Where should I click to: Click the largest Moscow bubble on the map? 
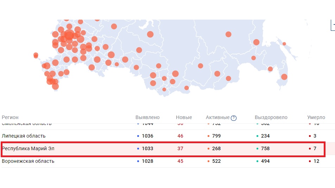click(x=69, y=35)
